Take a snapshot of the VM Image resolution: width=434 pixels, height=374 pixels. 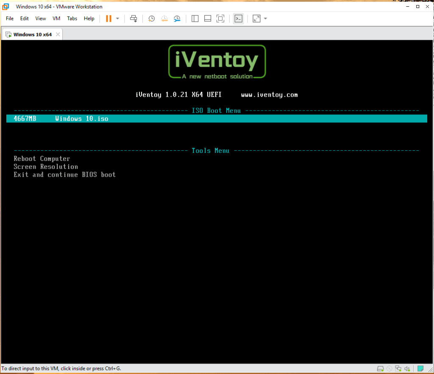151,19
